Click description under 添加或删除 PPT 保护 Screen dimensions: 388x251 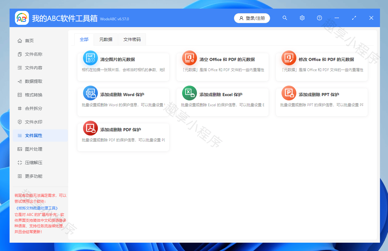322,105
